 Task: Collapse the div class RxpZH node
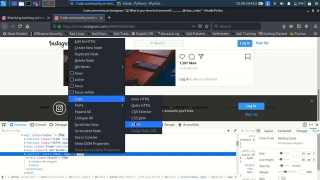27,158
